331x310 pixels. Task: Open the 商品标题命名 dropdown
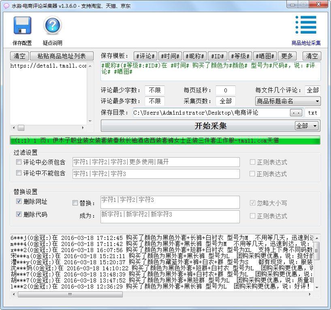point(288,101)
